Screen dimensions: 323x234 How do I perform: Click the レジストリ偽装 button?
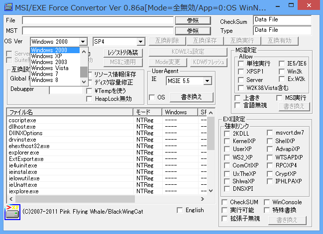point(123,53)
